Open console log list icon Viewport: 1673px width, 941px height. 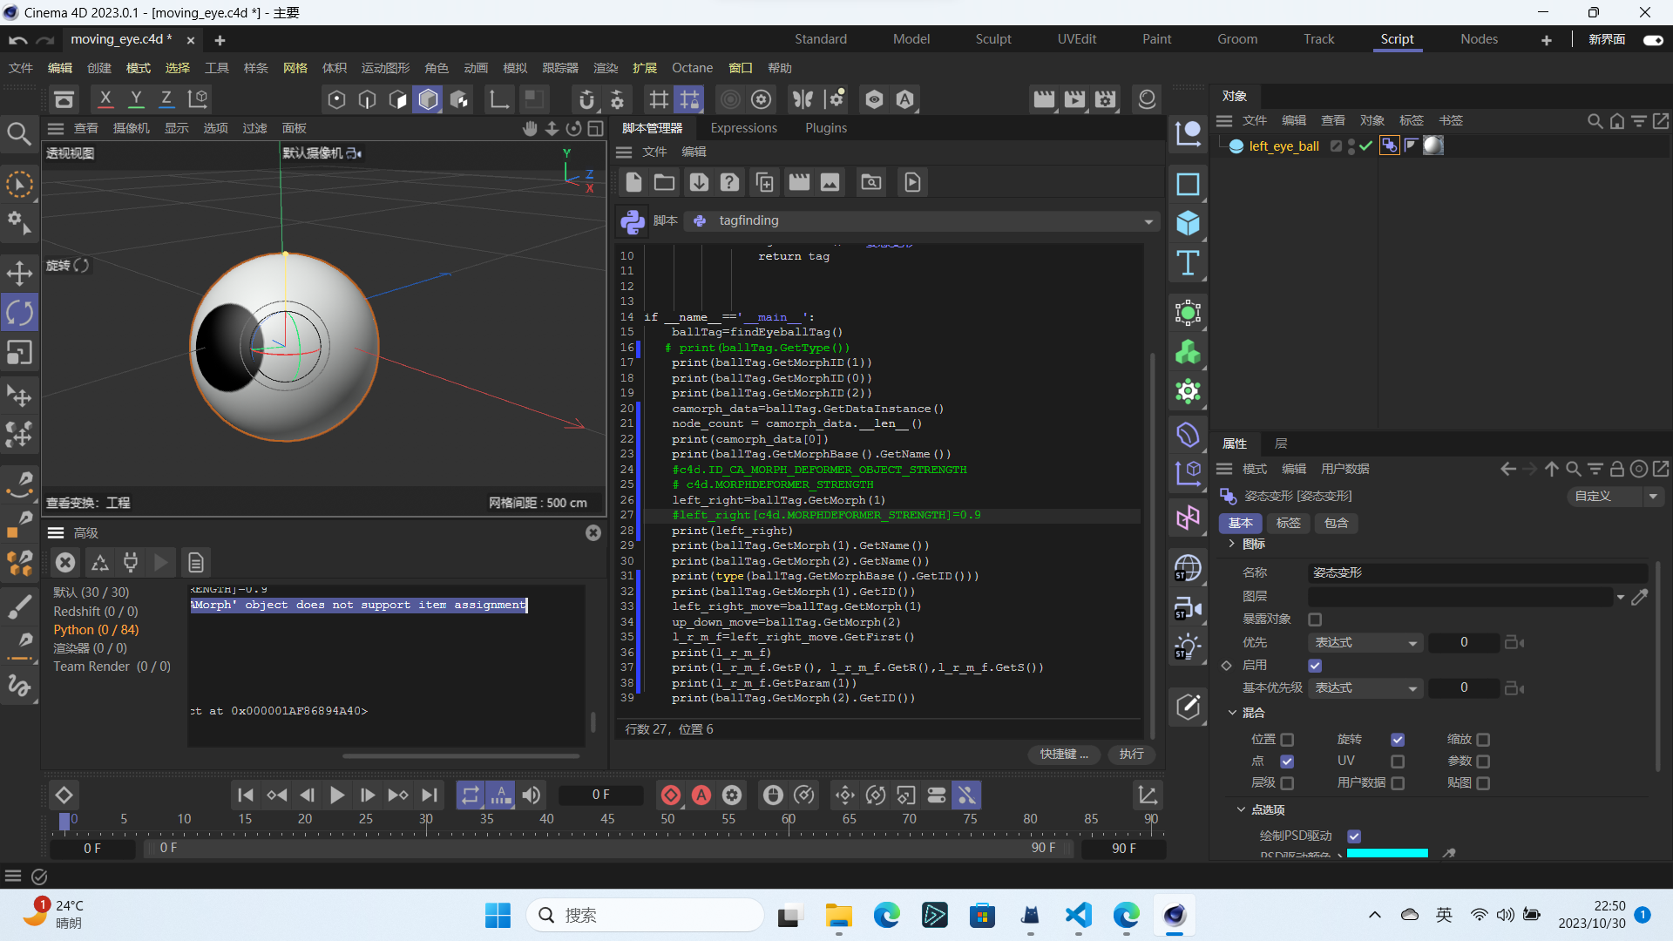click(196, 563)
